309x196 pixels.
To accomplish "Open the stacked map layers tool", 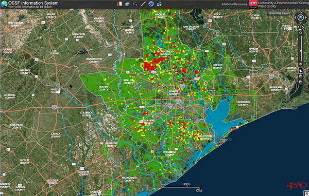I will [127, 4].
